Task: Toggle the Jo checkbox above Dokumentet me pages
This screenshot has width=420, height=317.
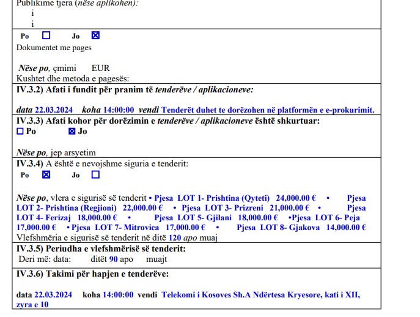Action: [x=95, y=35]
